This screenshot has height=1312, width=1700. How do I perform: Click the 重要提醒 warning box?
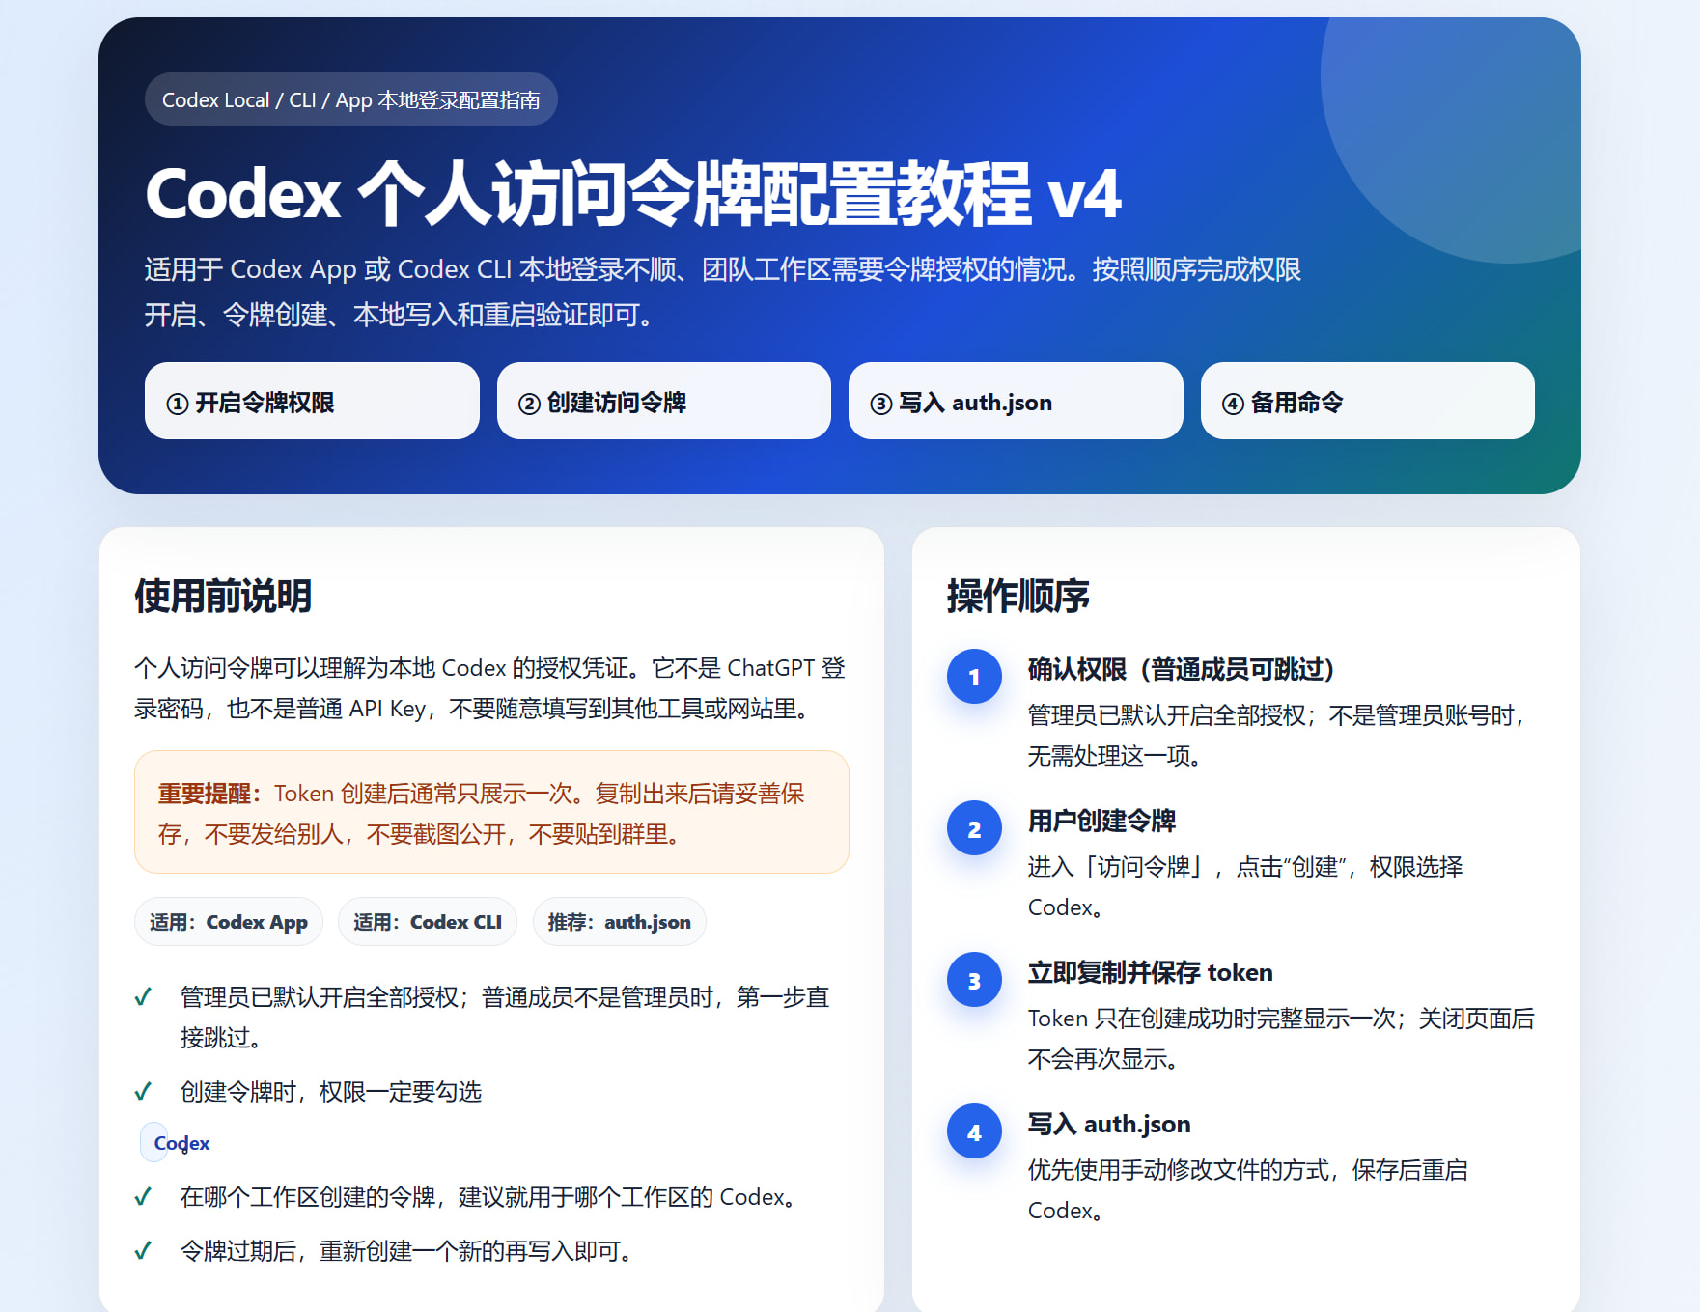pos(491,812)
